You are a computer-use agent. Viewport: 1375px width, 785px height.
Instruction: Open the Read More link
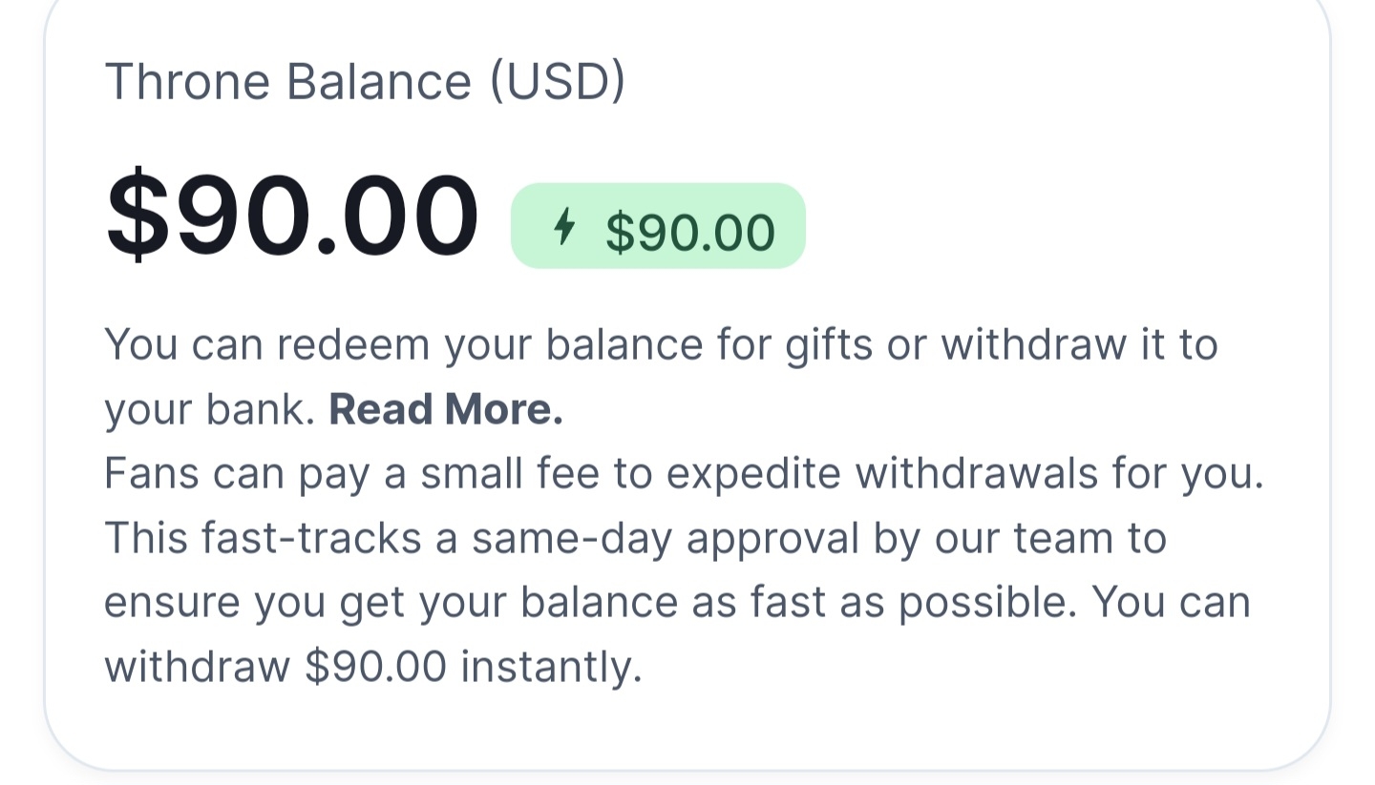click(446, 409)
